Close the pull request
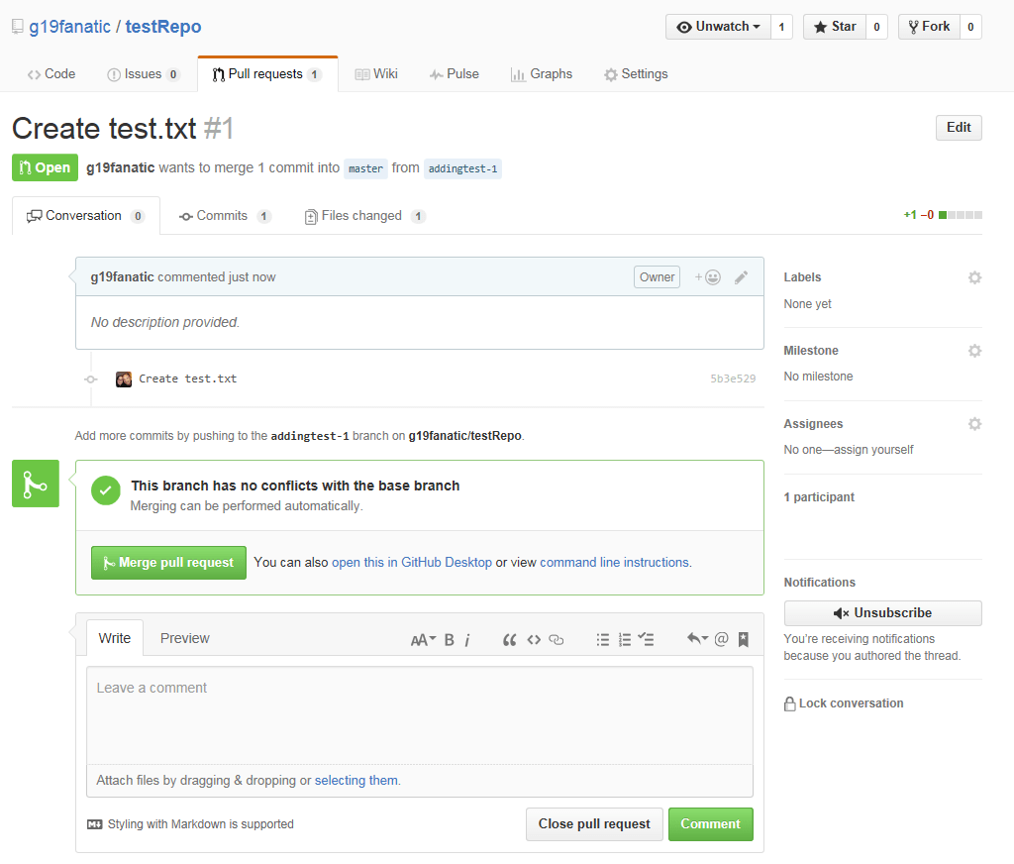Image resolution: width=1014 pixels, height=864 pixels. 594,824
